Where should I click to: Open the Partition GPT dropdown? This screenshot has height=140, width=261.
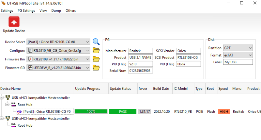pyautogui.click(x=250, y=48)
